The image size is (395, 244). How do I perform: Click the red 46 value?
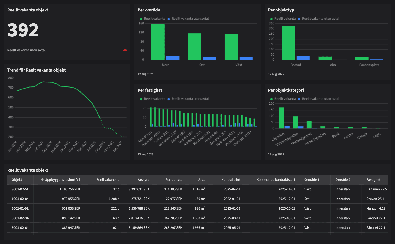pos(125,50)
